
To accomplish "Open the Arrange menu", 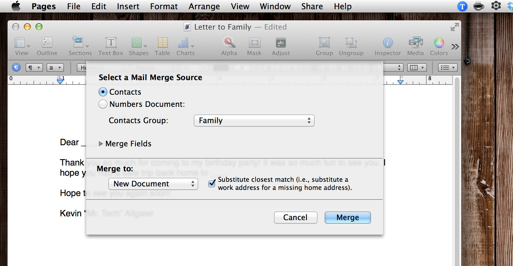I will [x=204, y=6].
